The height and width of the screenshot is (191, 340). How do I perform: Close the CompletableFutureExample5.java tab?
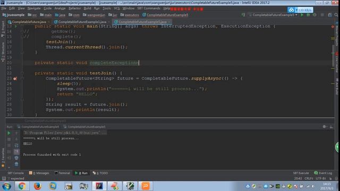click(169, 22)
